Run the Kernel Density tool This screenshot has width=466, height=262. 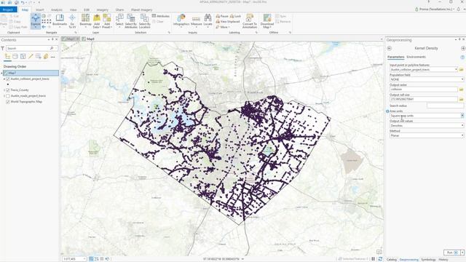click(451, 253)
